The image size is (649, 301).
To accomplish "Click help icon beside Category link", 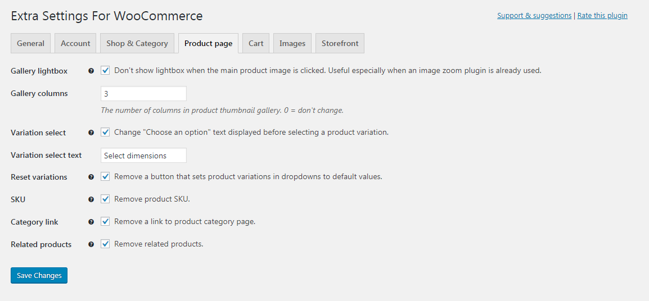I will pyautogui.click(x=91, y=222).
